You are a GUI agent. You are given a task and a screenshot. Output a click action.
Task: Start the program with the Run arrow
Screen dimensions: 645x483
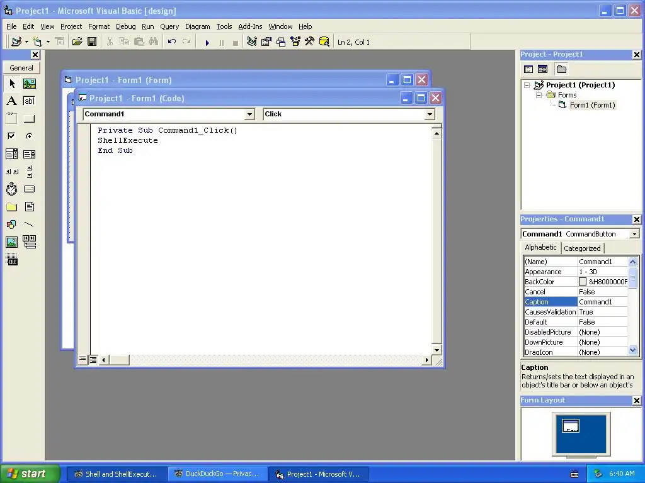[207, 42]
